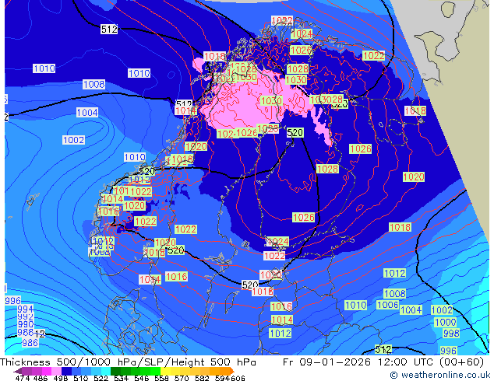Image resolution: width=494 pixels, height=381 pixels.
Task: Click the isobar label '994'
Action: pos(25,309)
